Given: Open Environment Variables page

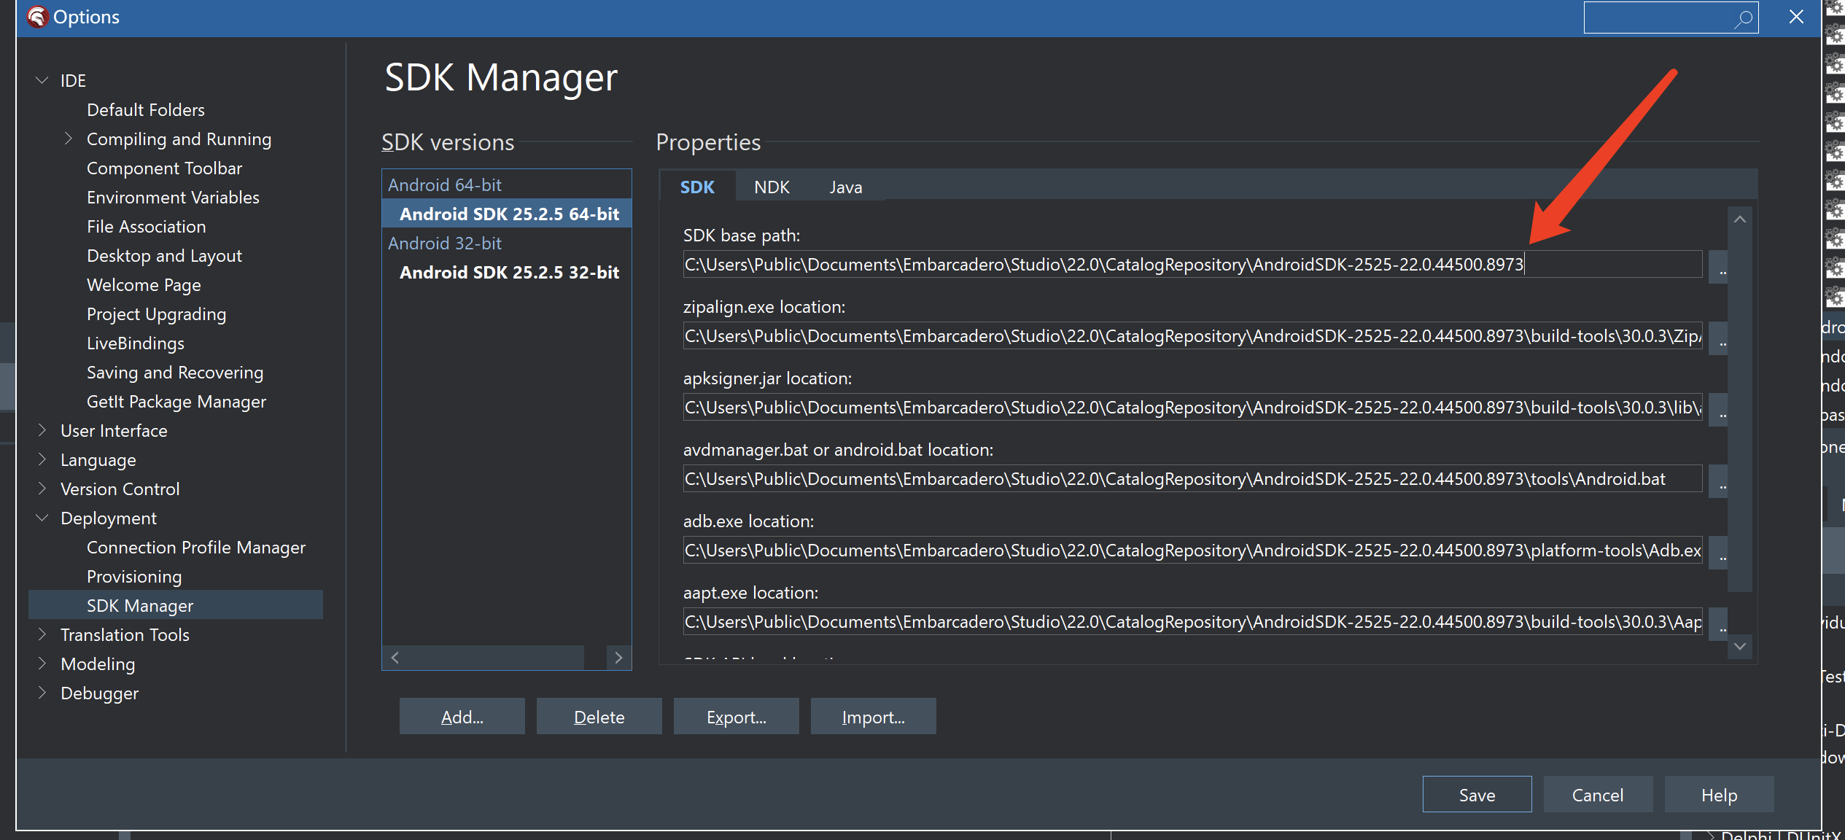Looking at the screenshot, I should point(173,197).
